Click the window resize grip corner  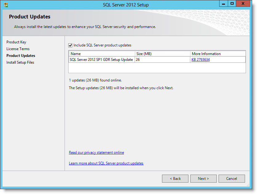(x=248, y=185)
